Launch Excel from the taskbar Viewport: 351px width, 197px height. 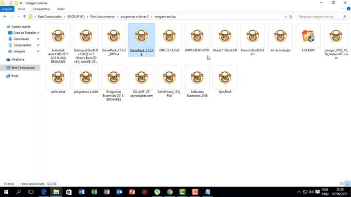point(94,192)
